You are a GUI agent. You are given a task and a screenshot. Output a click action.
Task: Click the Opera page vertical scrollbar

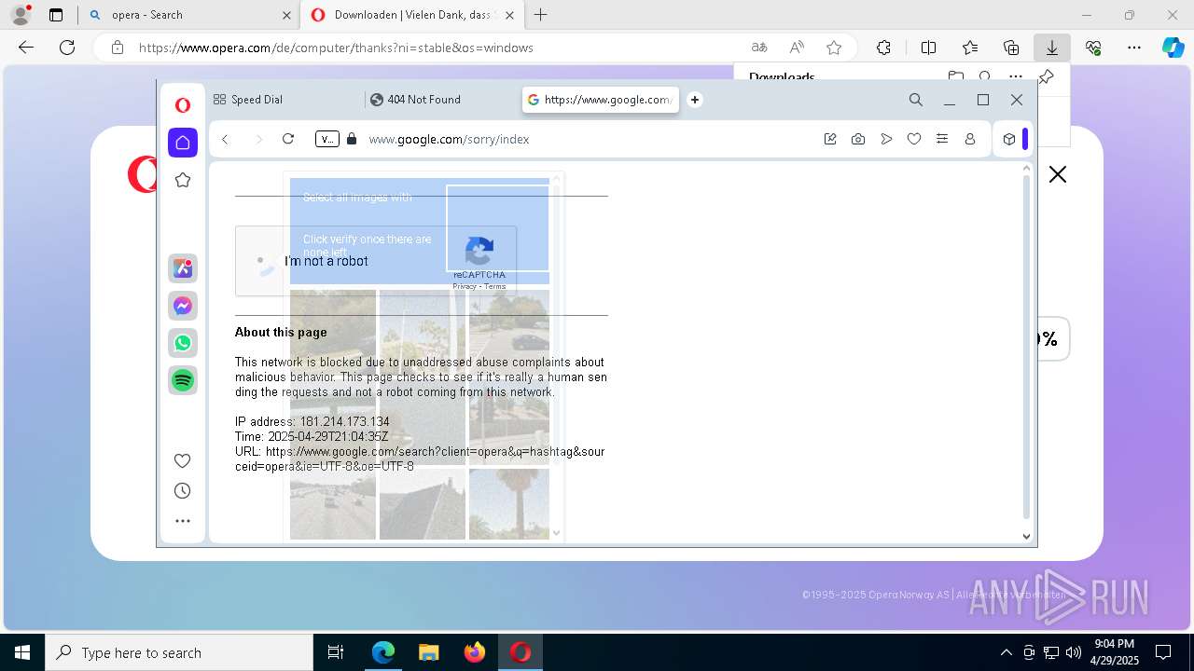click(x=1027, y=345)
